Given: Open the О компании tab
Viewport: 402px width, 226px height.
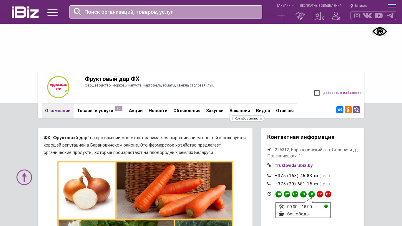Looking at the screenshot, I should [58, 111].
